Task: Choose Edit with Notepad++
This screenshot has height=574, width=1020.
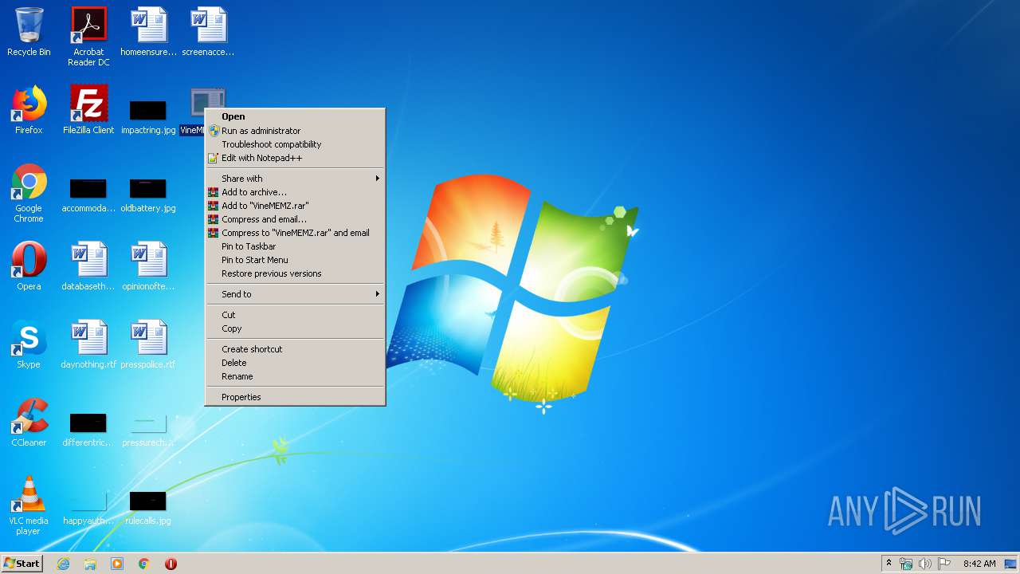Action: pyautogui.click(x=296, y=158)
